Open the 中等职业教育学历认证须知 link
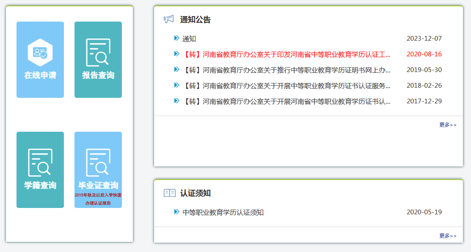 (x=223, y=212)
